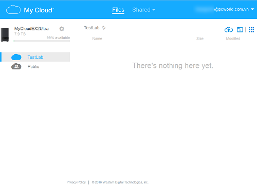Click the TestLab breadcrumb title
Screen dimensions: 257x185
[x=91, y=28]
